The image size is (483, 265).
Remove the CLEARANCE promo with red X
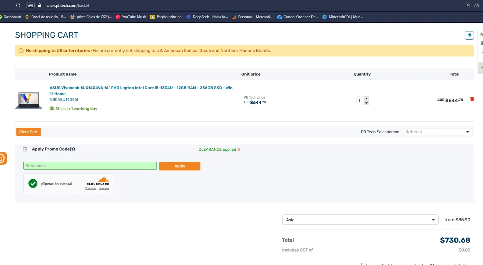[x=239, y=149]
